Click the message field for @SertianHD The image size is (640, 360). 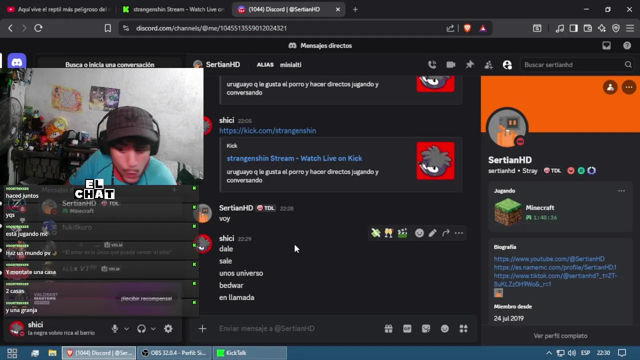tap(297, 328)
